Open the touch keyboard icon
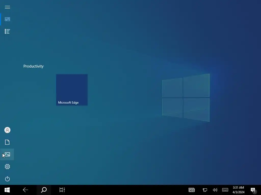The width and height of the screenshot is (261, 195). [225, 190]
